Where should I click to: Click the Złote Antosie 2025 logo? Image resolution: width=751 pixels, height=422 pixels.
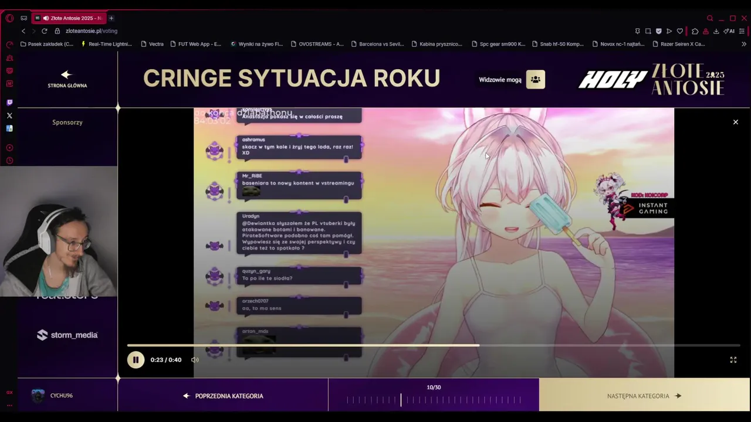[x=688, y=80]
